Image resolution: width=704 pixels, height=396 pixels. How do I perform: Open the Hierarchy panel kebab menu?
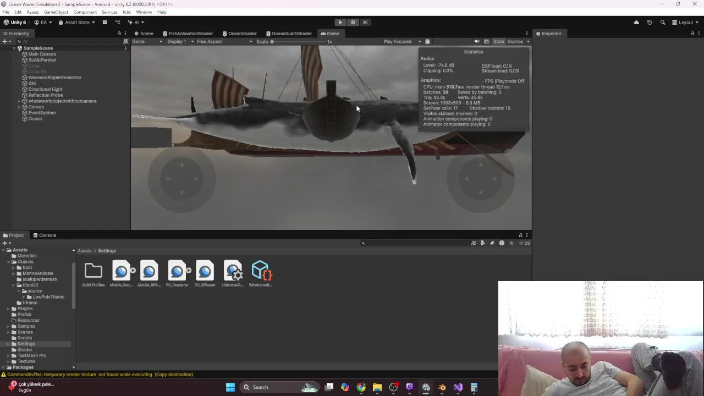(125, 34)
